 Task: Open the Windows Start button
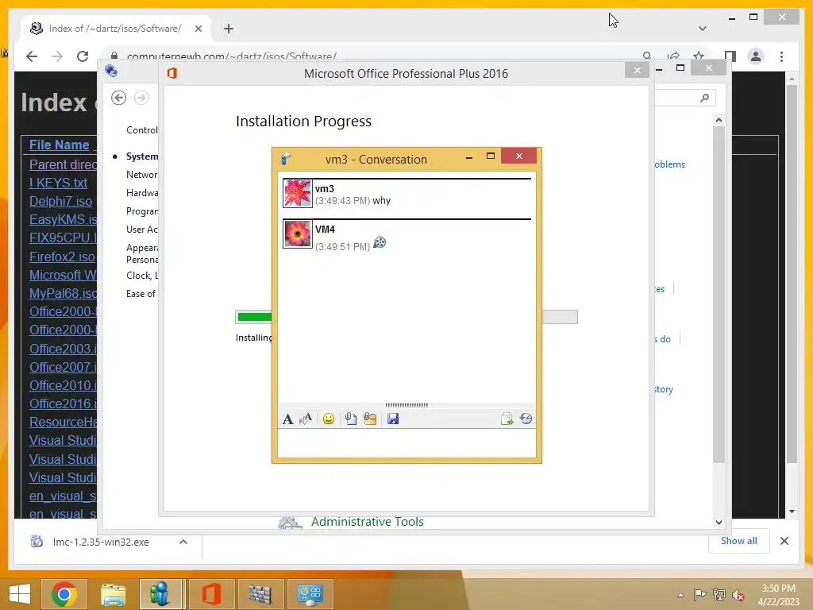click(19, 594)
